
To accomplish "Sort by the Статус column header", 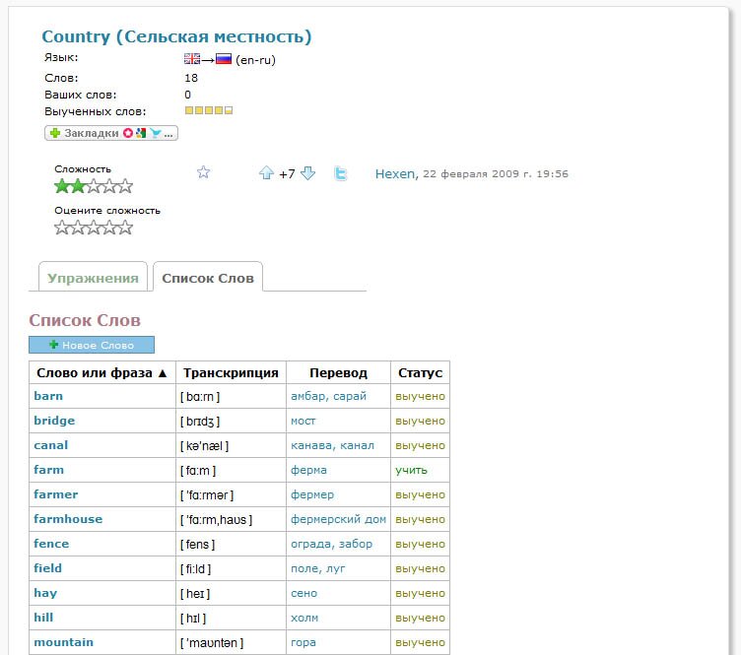I will [x=420, y=373].
